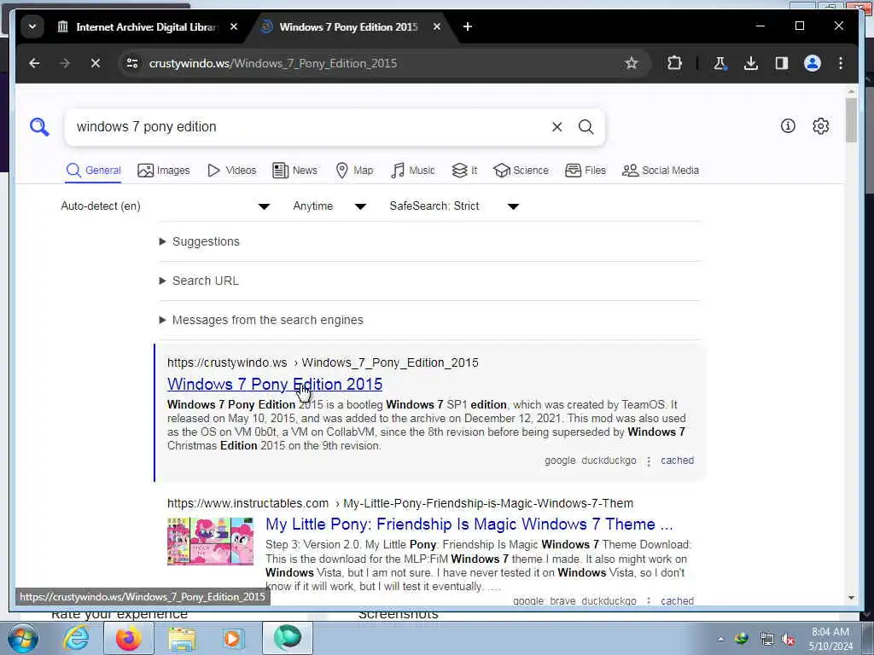This screenshot has width=874, height=655.
Task: Open the browser three-dot menu
Action: click(841, 63)
